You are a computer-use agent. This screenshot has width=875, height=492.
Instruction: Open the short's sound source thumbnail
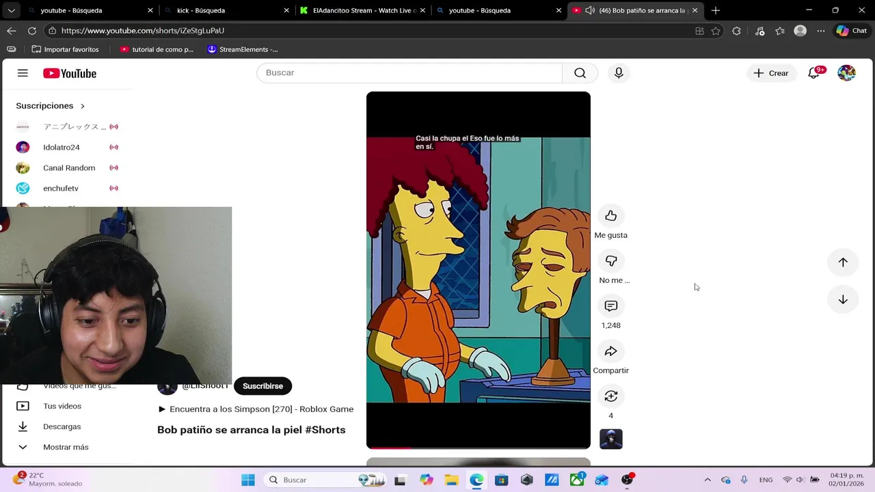[611, 439]
